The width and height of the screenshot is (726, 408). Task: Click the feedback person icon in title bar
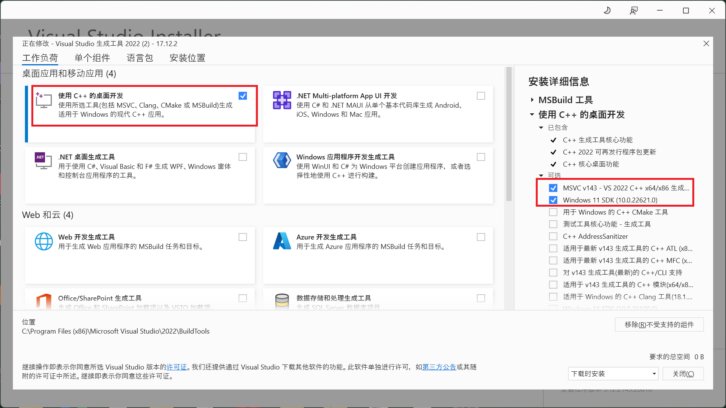(633, 11)
